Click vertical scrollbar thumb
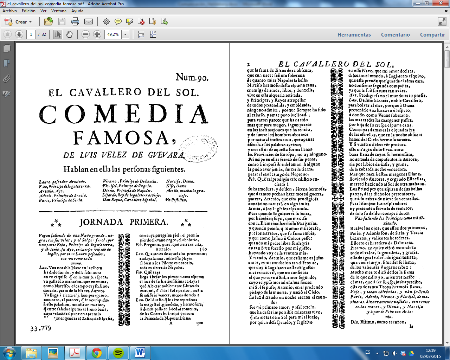 tap(447, 59)
